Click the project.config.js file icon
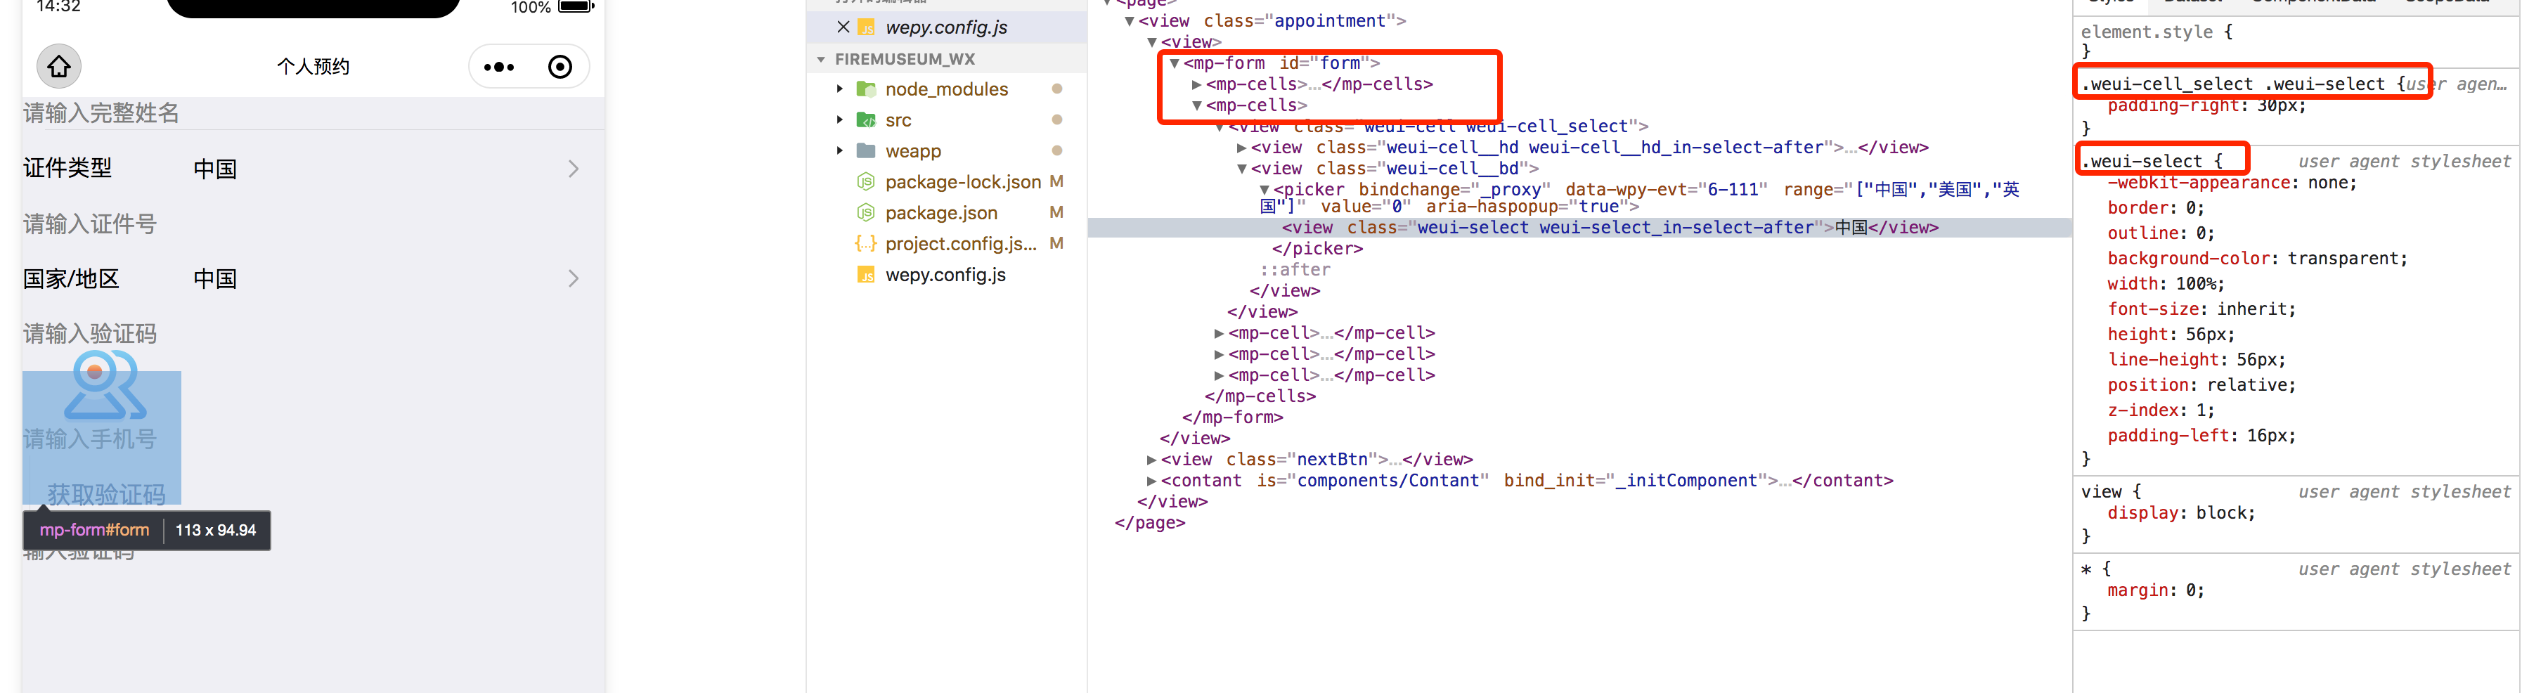 click(x=865, y=244)
